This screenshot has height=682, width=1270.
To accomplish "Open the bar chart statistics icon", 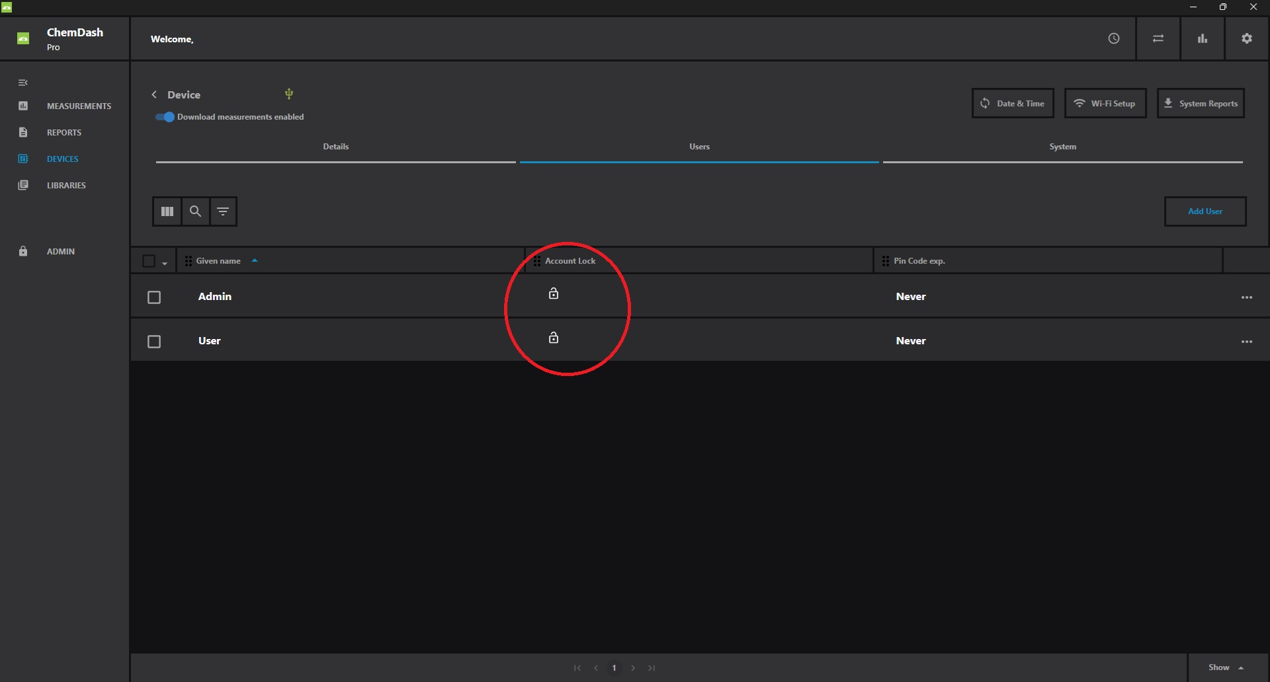I will (1203, 39).
